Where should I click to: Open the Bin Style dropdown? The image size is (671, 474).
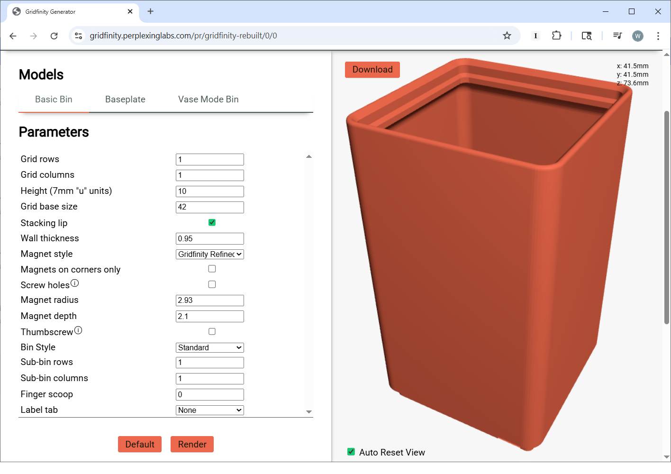tap(210, 347)
